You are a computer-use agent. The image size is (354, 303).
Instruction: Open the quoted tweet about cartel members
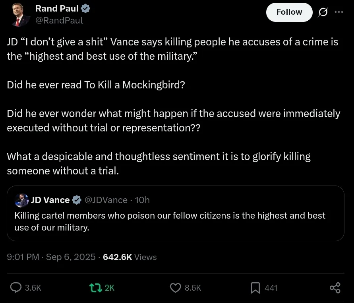click(175, 221)
